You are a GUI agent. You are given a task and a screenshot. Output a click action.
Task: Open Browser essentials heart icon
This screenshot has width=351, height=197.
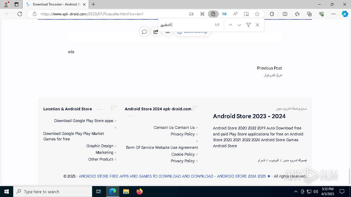coord(321,14)
